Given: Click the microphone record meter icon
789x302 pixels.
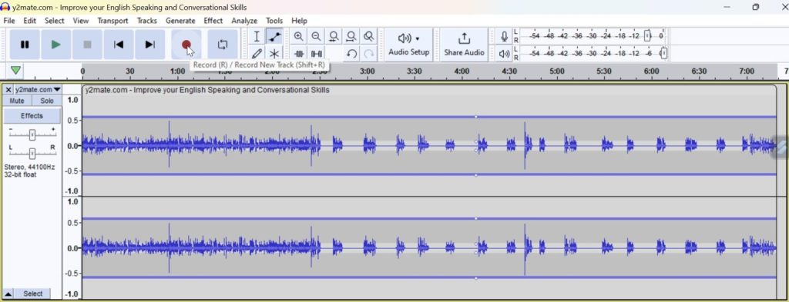Looking at the screenshot, I should point(504,36).
